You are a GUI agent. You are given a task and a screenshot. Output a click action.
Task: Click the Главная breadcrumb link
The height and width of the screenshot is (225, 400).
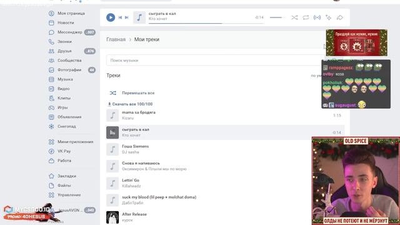click(x=116, y=39)
